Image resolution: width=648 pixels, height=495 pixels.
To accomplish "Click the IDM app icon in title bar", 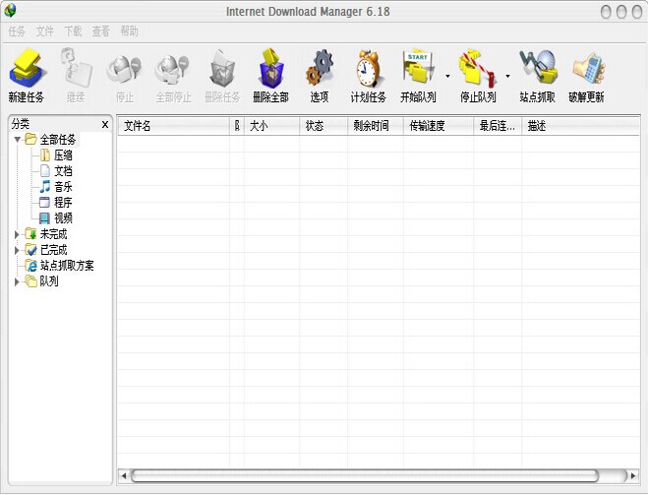I will pos(10,11).
